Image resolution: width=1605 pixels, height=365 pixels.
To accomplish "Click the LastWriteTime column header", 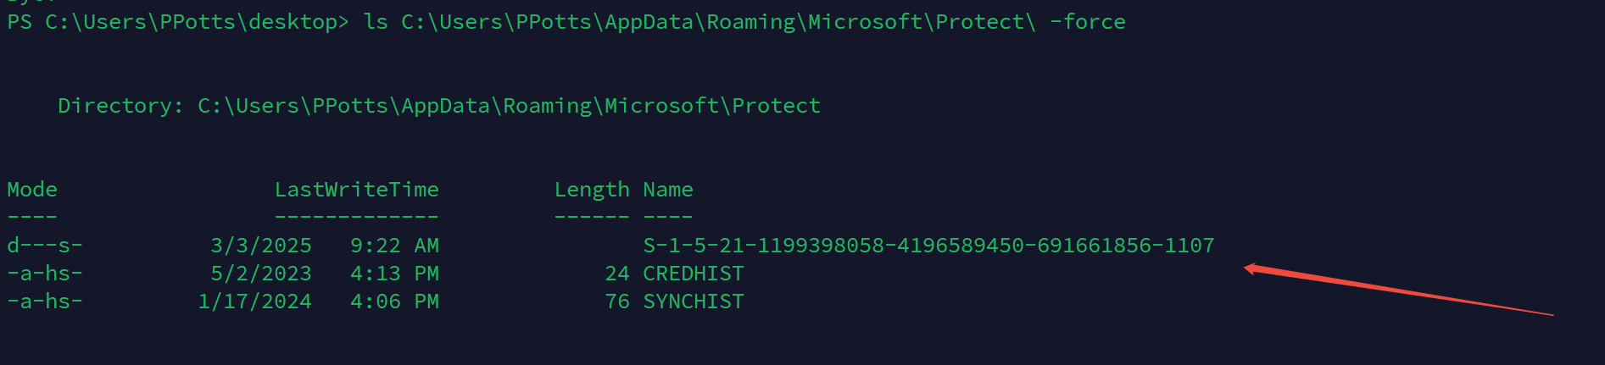I will (356, 190).
